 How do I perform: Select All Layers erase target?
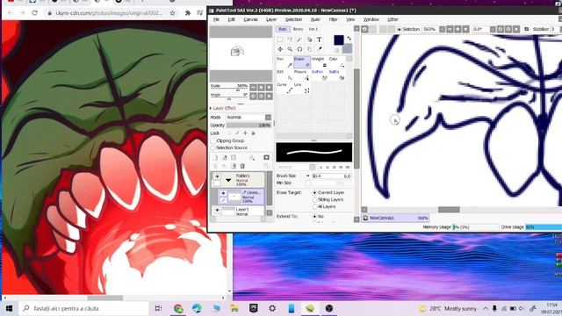pos(314,207)
